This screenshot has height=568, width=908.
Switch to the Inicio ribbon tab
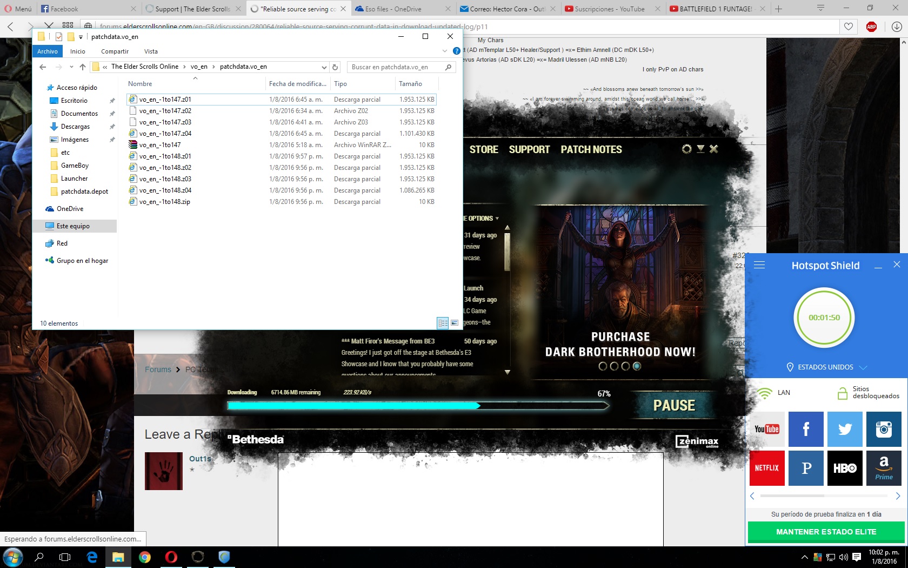click(x=78, y=51)
